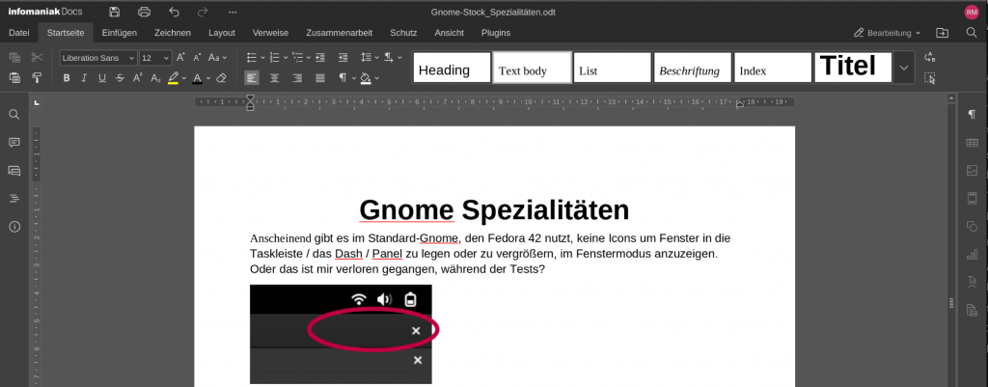Open the image settings in right sidebar

coord(972,170)
